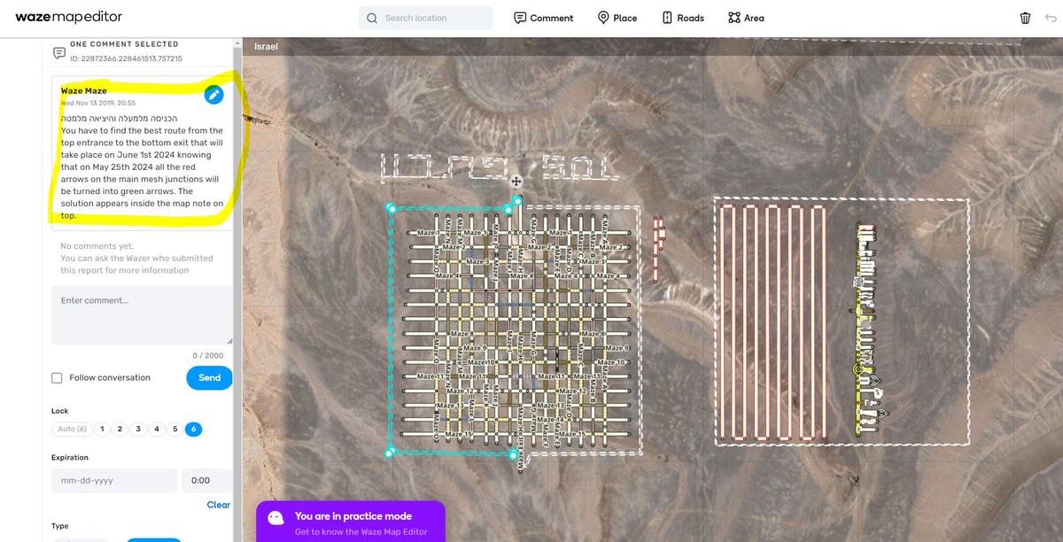Open the Roads tool

coord(682,18)
